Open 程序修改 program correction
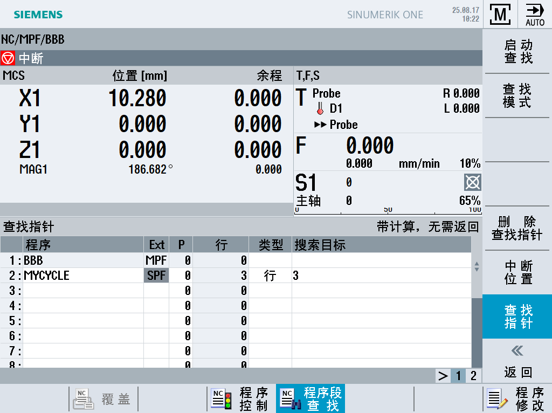 coord(517,399)
